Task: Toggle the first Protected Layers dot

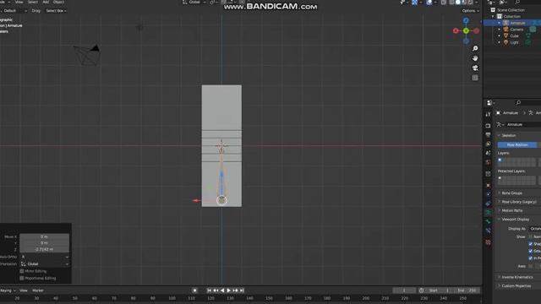Action: pos(500,178)
